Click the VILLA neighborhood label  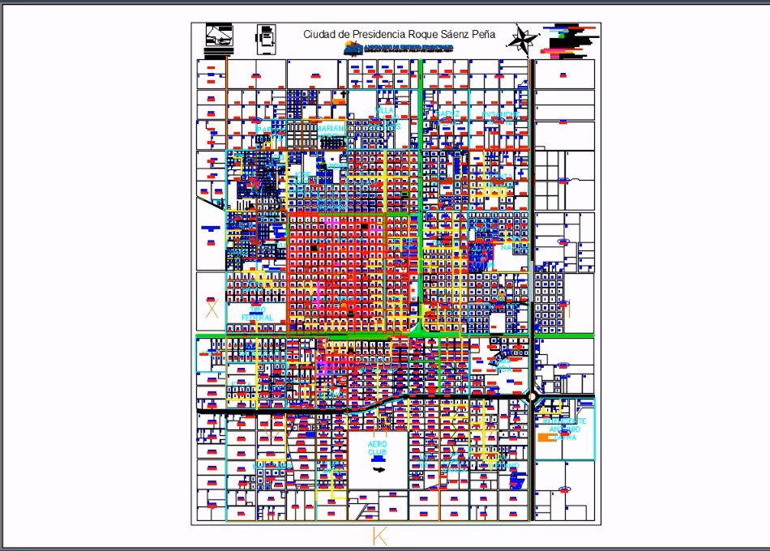pos(385,109)
